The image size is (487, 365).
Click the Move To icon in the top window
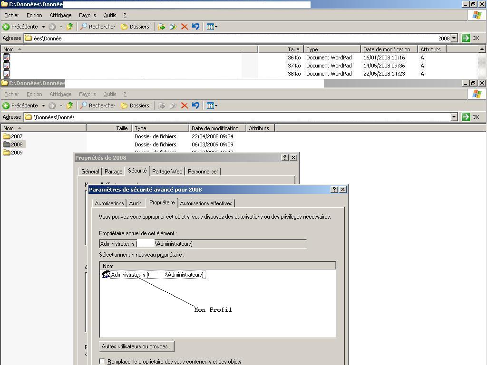click(x=162, y=27)
